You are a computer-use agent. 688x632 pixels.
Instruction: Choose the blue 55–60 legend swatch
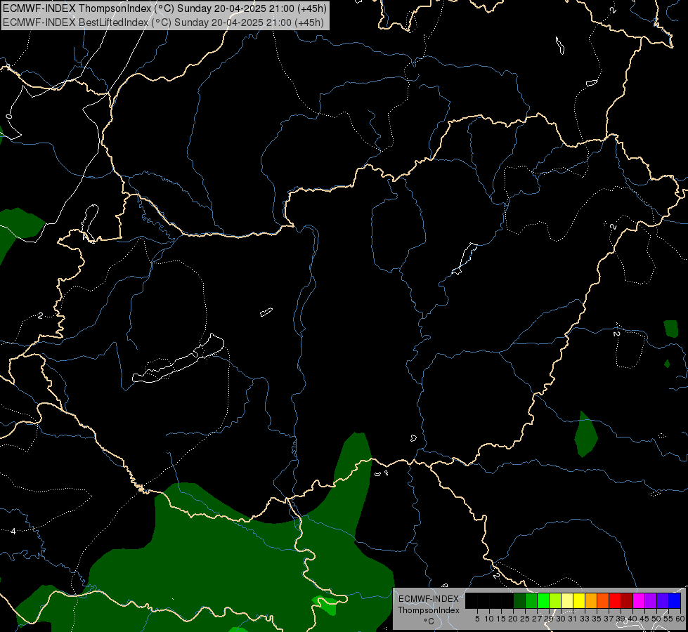click(x=675, y=600)
